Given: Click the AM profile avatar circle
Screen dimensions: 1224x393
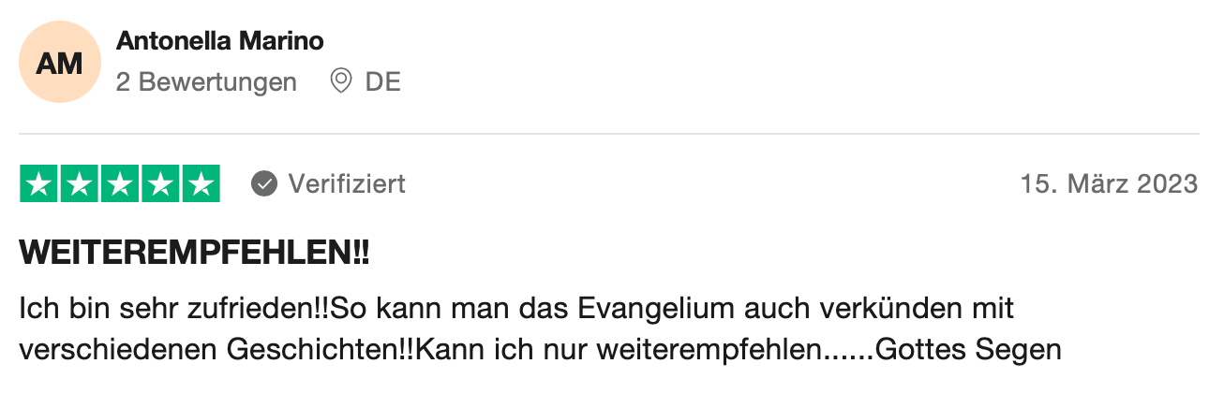Looking at the screenshot, I should (x=59, y=63).
